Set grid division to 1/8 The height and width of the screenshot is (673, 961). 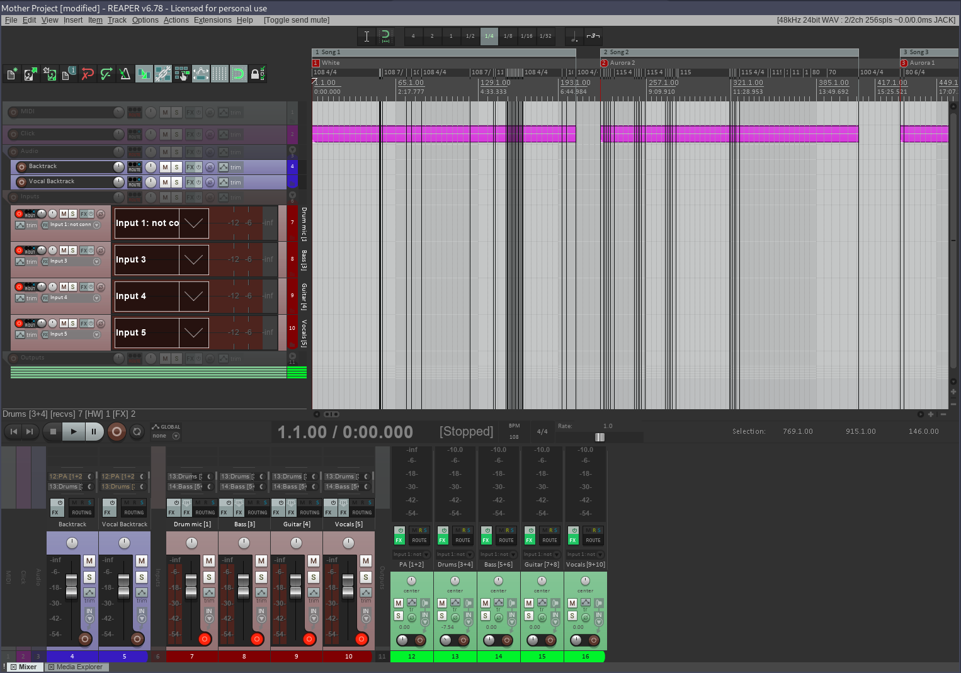508,37
